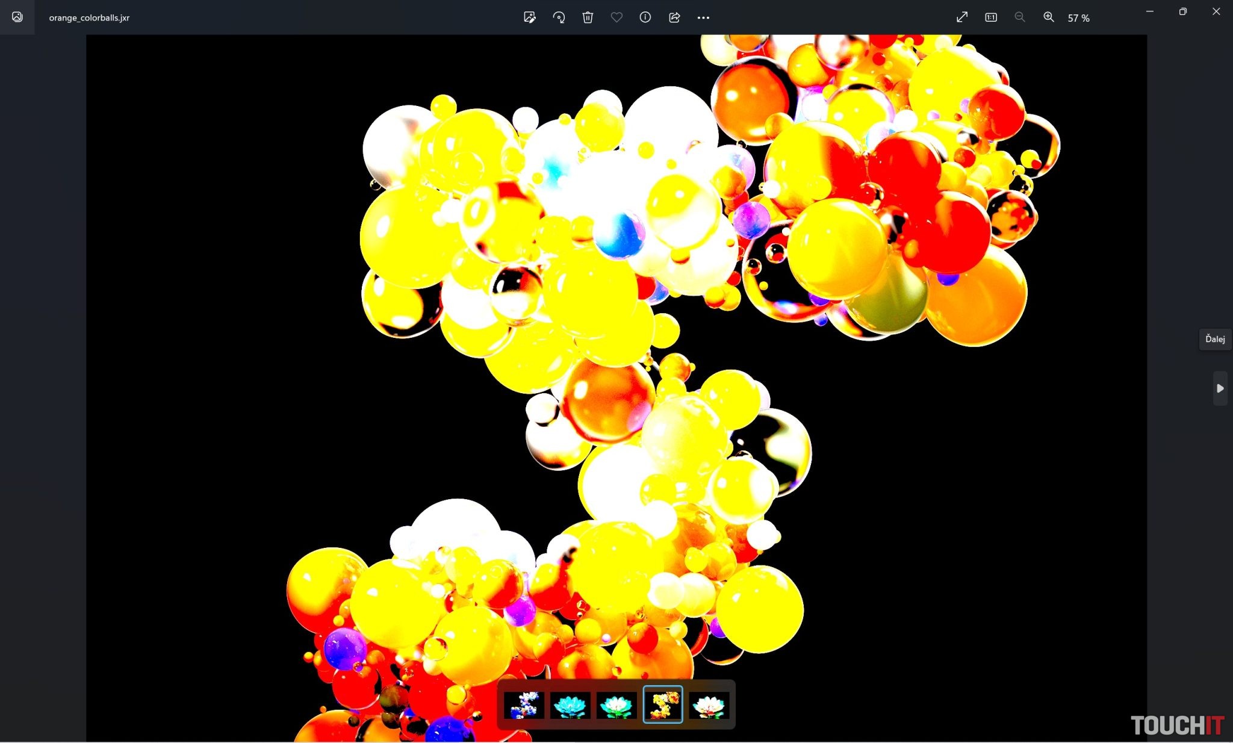The image size is (1233, 743).
Task: Open the third teal lotus thumbnail
Action: (x=616, y=704)
